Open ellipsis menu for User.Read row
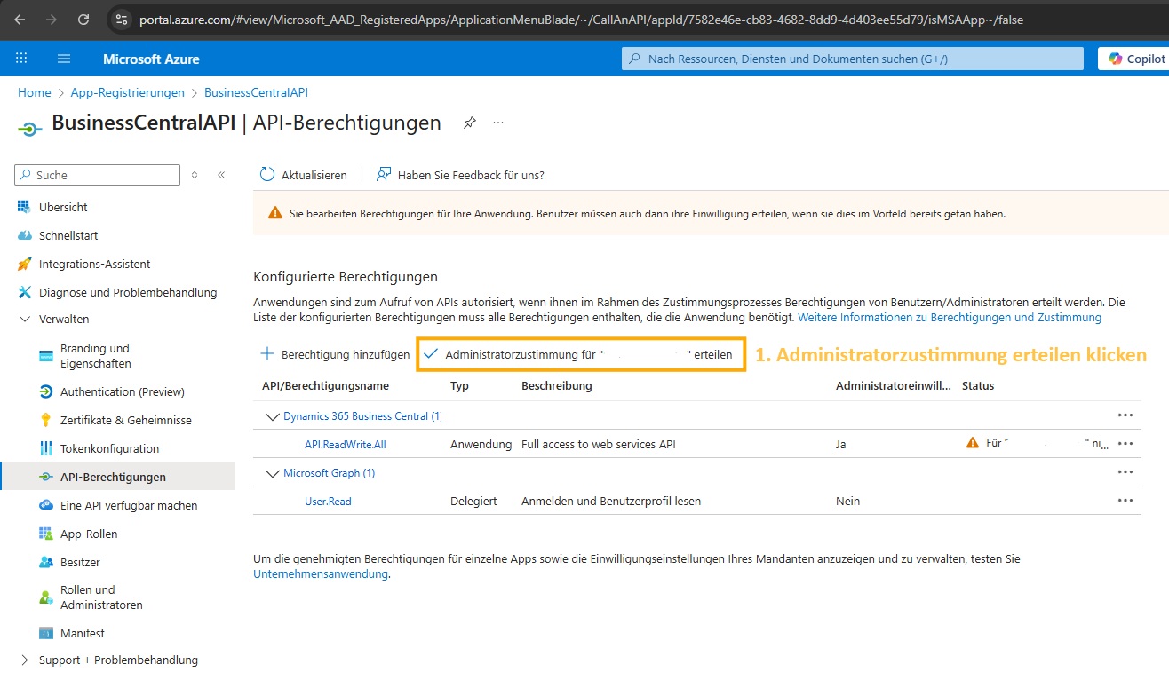The image size is (1169, 688). point(1125,500)
